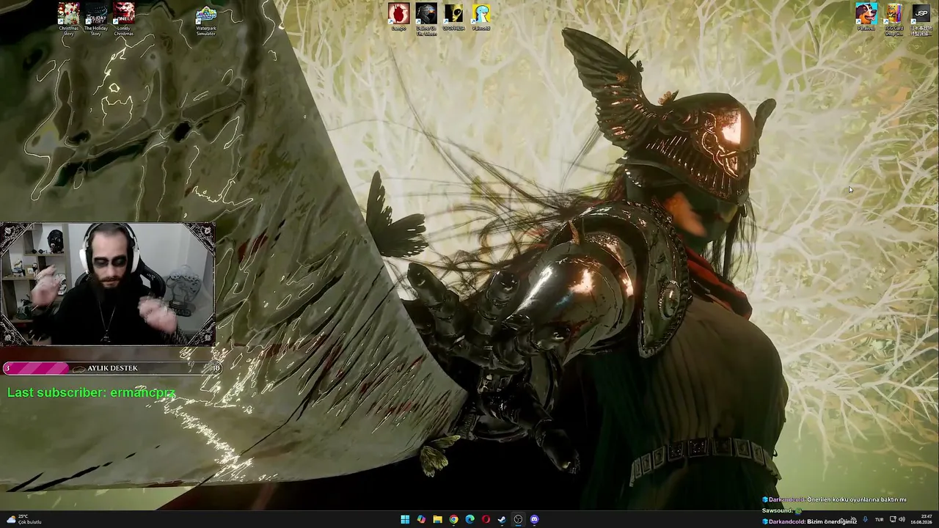Screen dimensions: 939x528
Task: Launch Microsoft Edge from the taskbar
Action: coord(469,519)
